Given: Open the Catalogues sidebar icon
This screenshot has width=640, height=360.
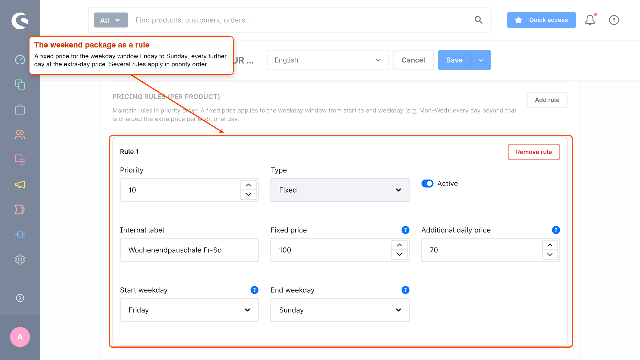Looking at the screenshot, I should point(20,84).
